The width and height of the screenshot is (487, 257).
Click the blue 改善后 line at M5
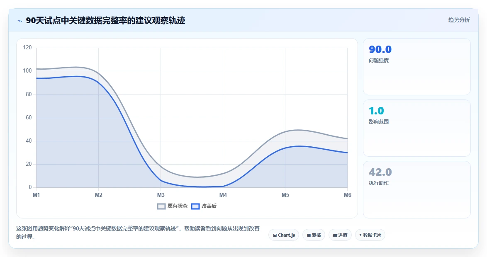click(285, 148)
